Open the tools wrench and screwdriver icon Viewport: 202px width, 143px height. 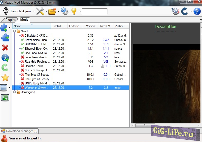pos(40,11)
